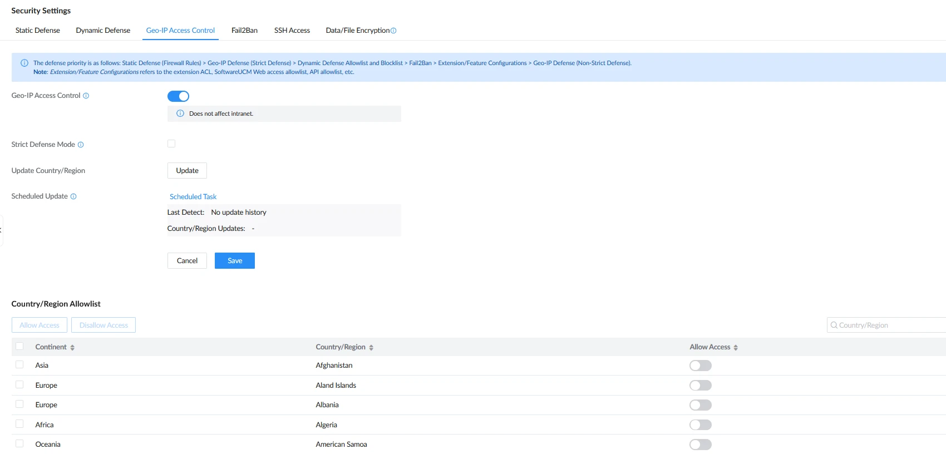Switch to the Fail2Ban tab
Screen dimensions: 946x454
point(244,31)
